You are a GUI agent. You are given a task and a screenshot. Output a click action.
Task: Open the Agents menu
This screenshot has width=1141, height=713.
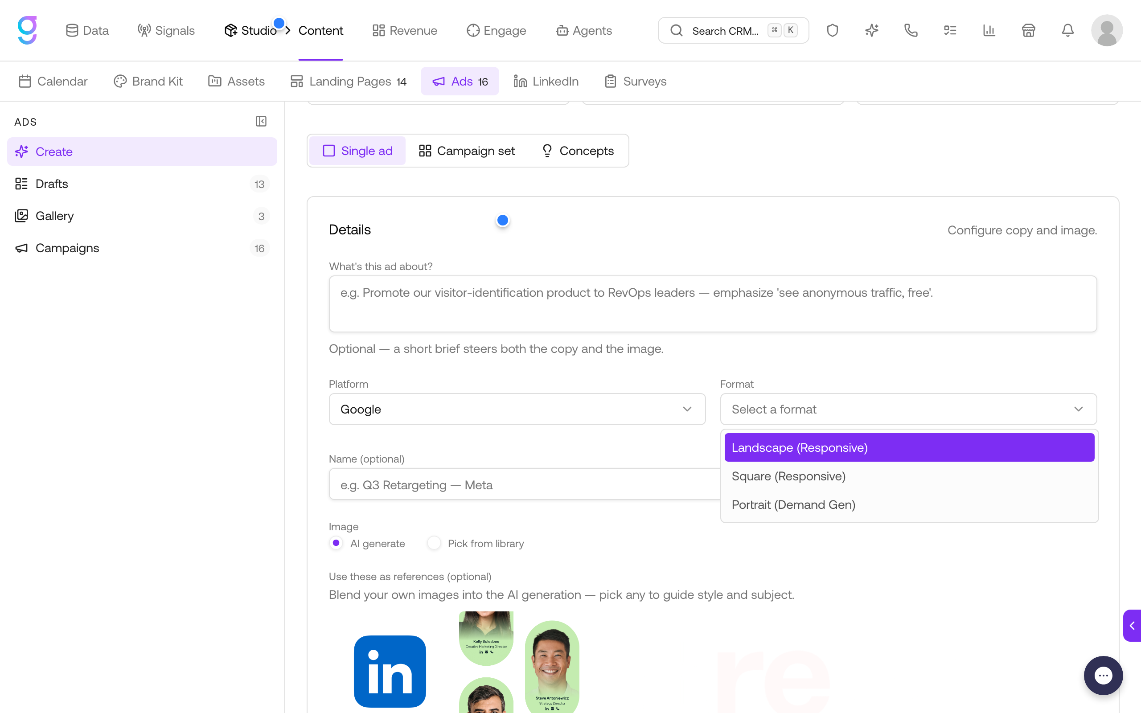pos(584,30)
